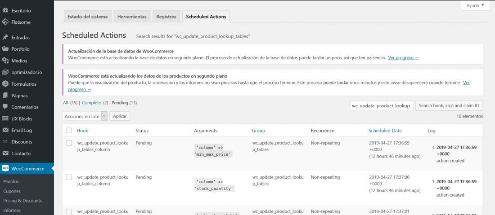Open the Acciones en lote dropdown
Viewport: 495px width, 215px height.
(x=85, y=116)
